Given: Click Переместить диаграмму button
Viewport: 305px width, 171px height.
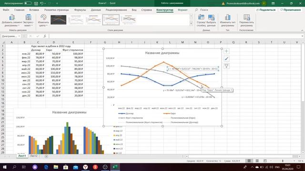Looking at the screenshot, I should point(246,20).
